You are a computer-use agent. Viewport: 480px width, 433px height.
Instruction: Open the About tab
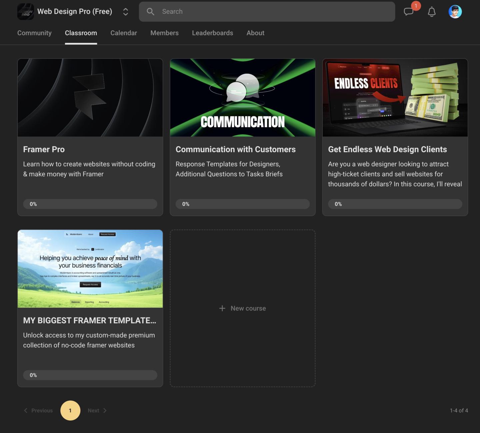point(255,33)
